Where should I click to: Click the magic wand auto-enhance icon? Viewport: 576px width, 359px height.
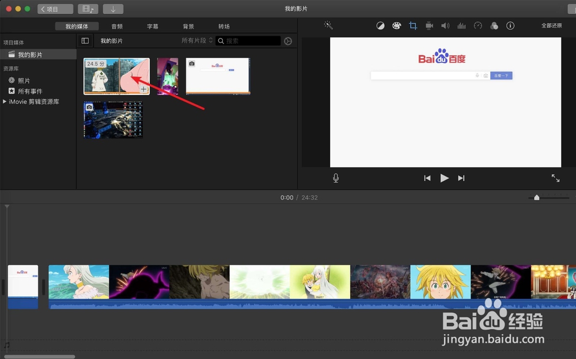pos(328,25)
